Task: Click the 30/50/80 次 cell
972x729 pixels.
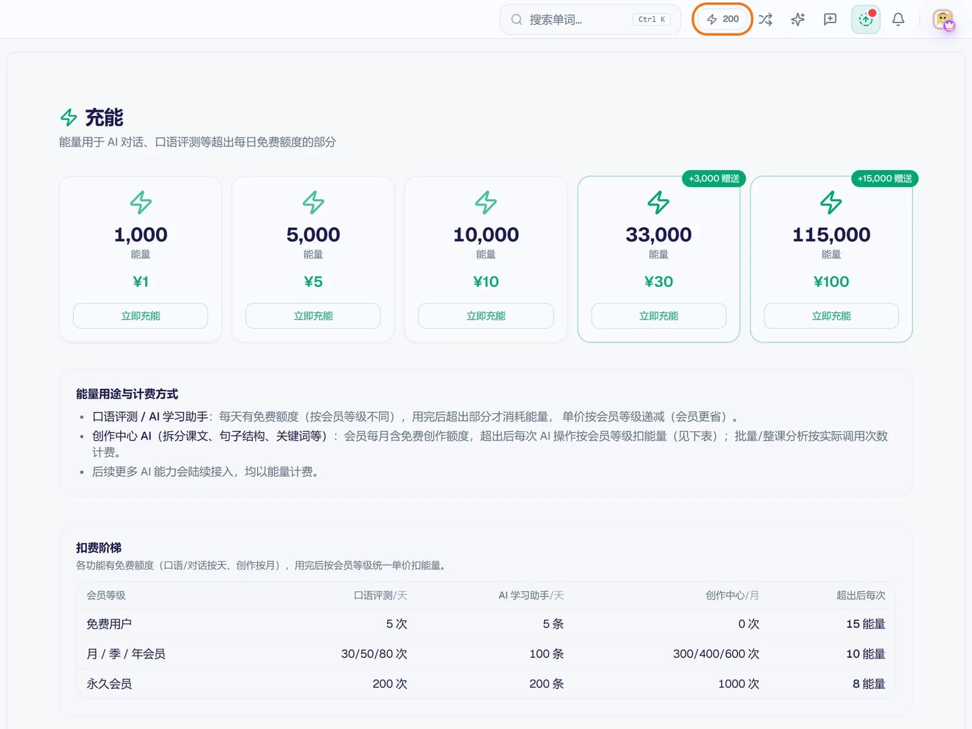Action: (x=374, y=654)
